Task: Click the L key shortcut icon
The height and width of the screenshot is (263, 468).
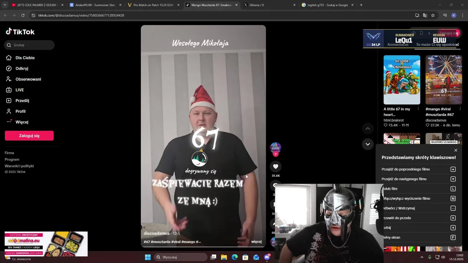Action: (x=453, y=189)
